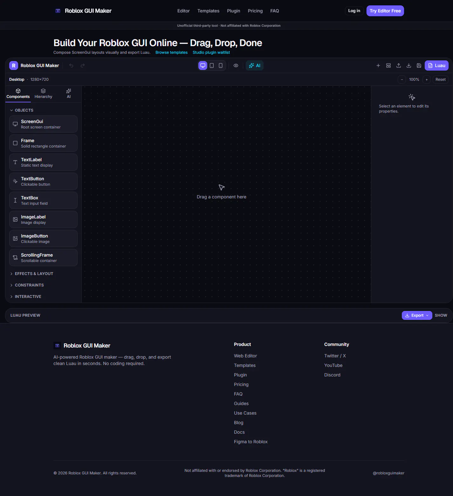This screenshot has width=453, height=496.
Task: Click the 1280×720 canvas size text
Action: pyautogui.click(x=39, y=79)
